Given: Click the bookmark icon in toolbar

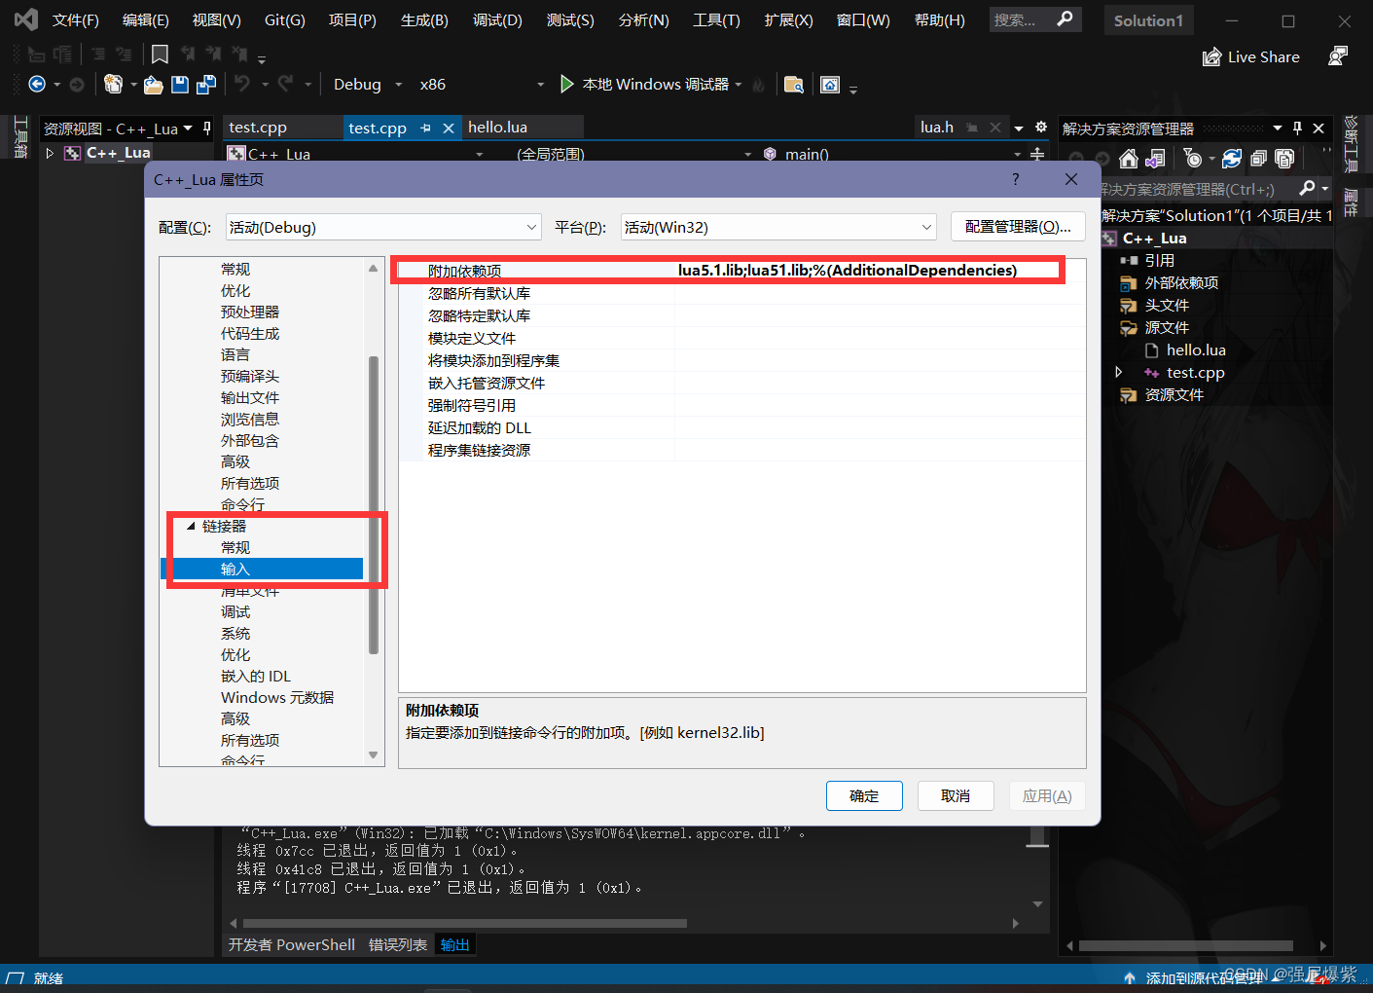Looking at the screenshot, I should point(161,55).
